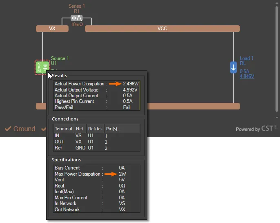Select the series resistor R1 symbol

77,18
